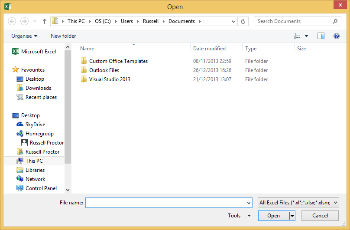Open the Tools menu
350x230 pixels.
pos(239,216)
